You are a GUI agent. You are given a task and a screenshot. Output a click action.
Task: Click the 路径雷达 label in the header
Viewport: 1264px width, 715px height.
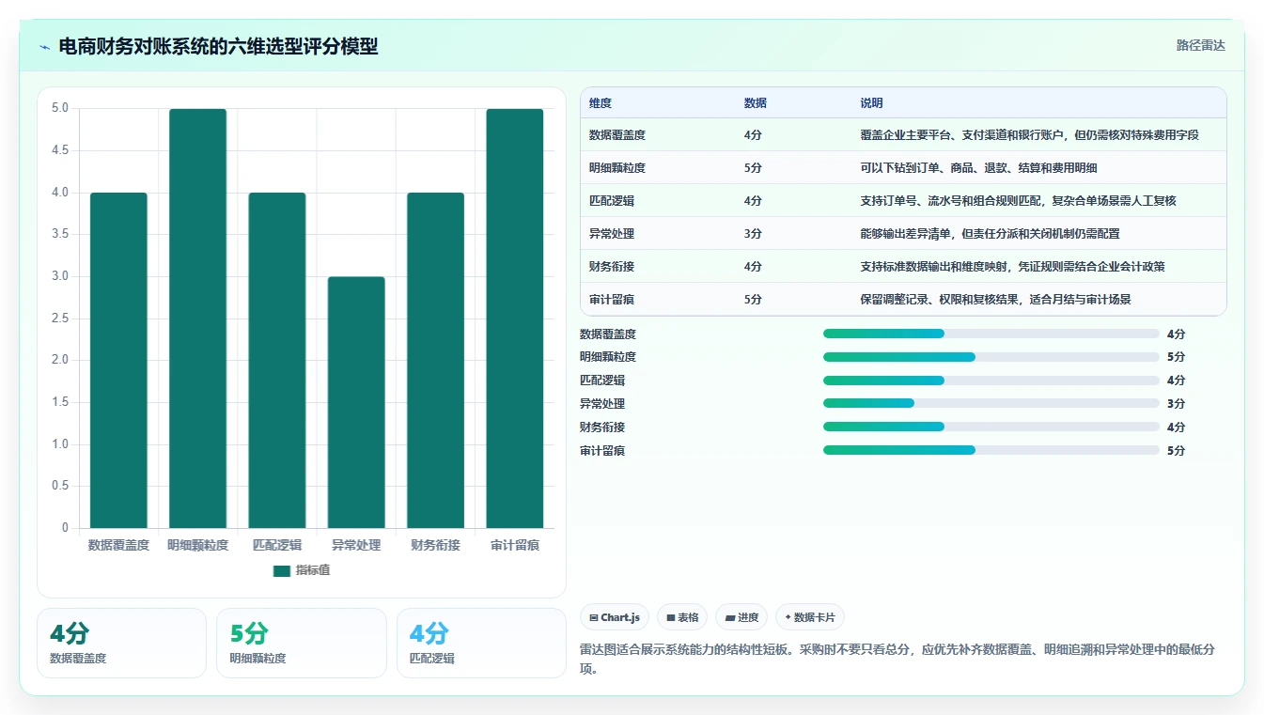pyautogui.click(x=1200, y=45)
